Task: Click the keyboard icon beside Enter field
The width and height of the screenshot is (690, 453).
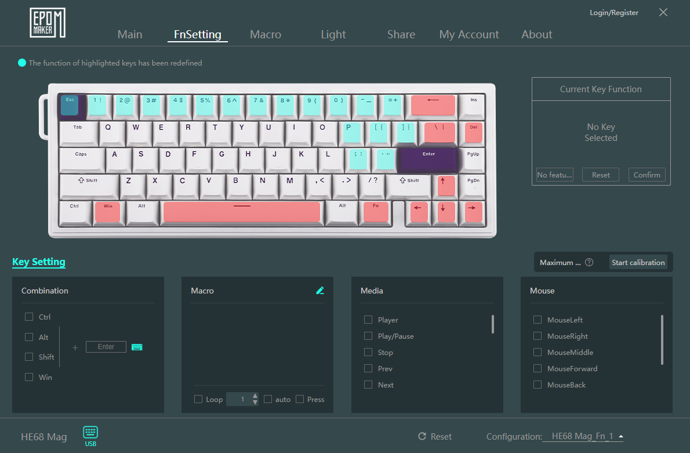Action: coord(137,347)
